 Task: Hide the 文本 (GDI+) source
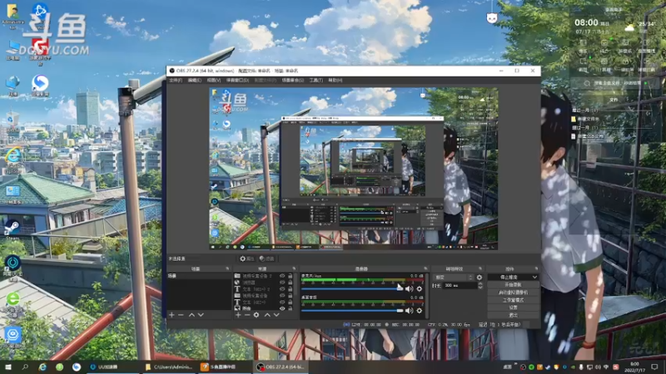click(282, 303)
